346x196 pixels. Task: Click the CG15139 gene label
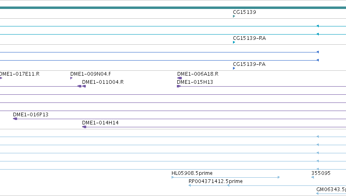tap(244, 12)
